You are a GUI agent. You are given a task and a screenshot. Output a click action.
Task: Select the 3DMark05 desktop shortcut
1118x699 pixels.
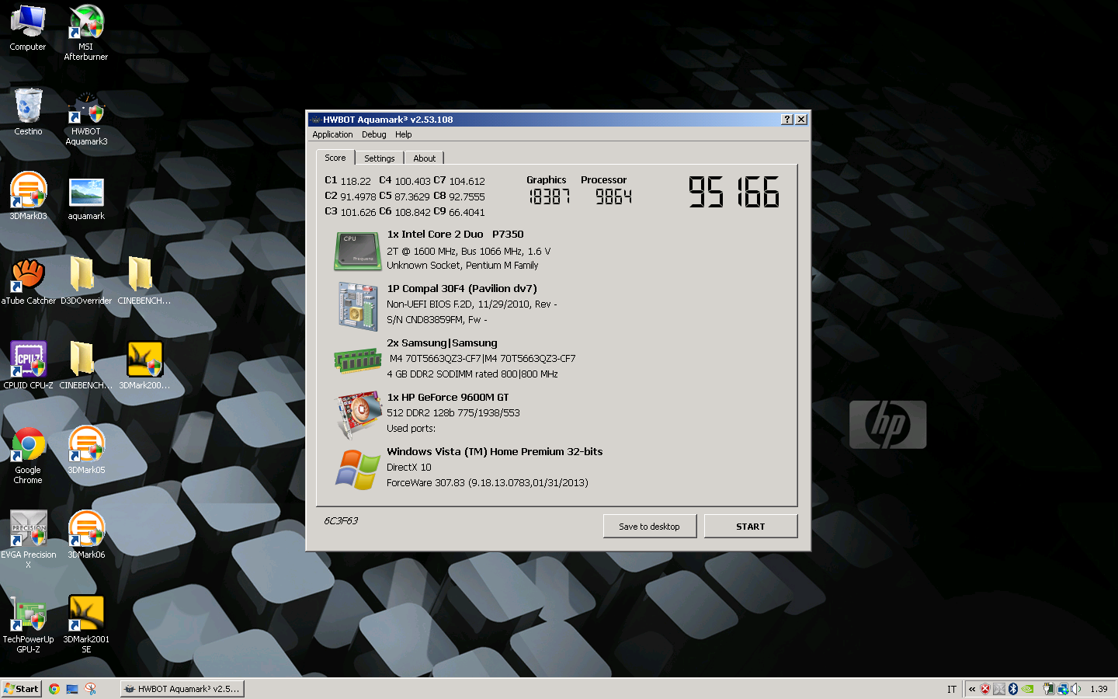click(x=86, y=450)
